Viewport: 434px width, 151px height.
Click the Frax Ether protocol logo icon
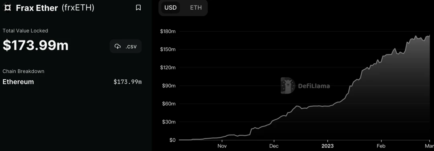[x=8, y=8]
